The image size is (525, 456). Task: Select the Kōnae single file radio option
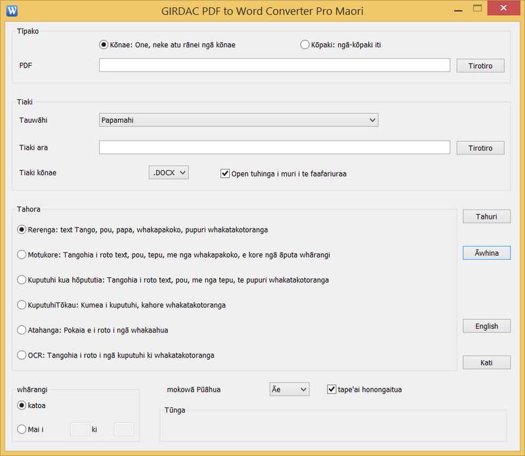pyautogui.click(x=104, y=45)
